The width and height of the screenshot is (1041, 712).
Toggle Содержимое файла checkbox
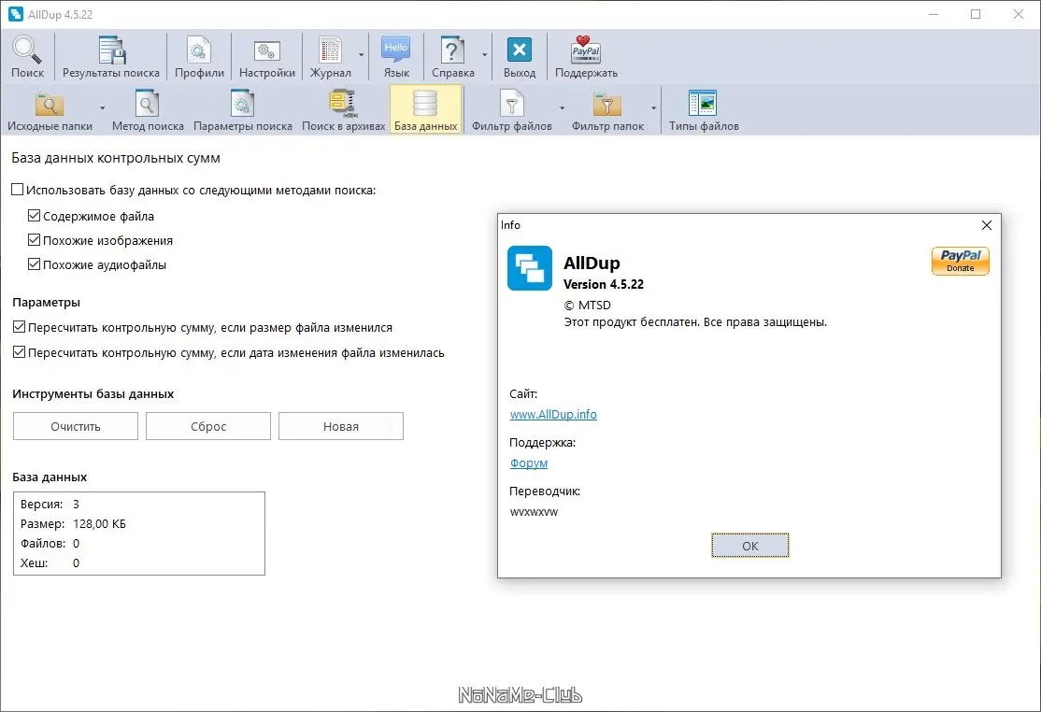coord(34,216)
